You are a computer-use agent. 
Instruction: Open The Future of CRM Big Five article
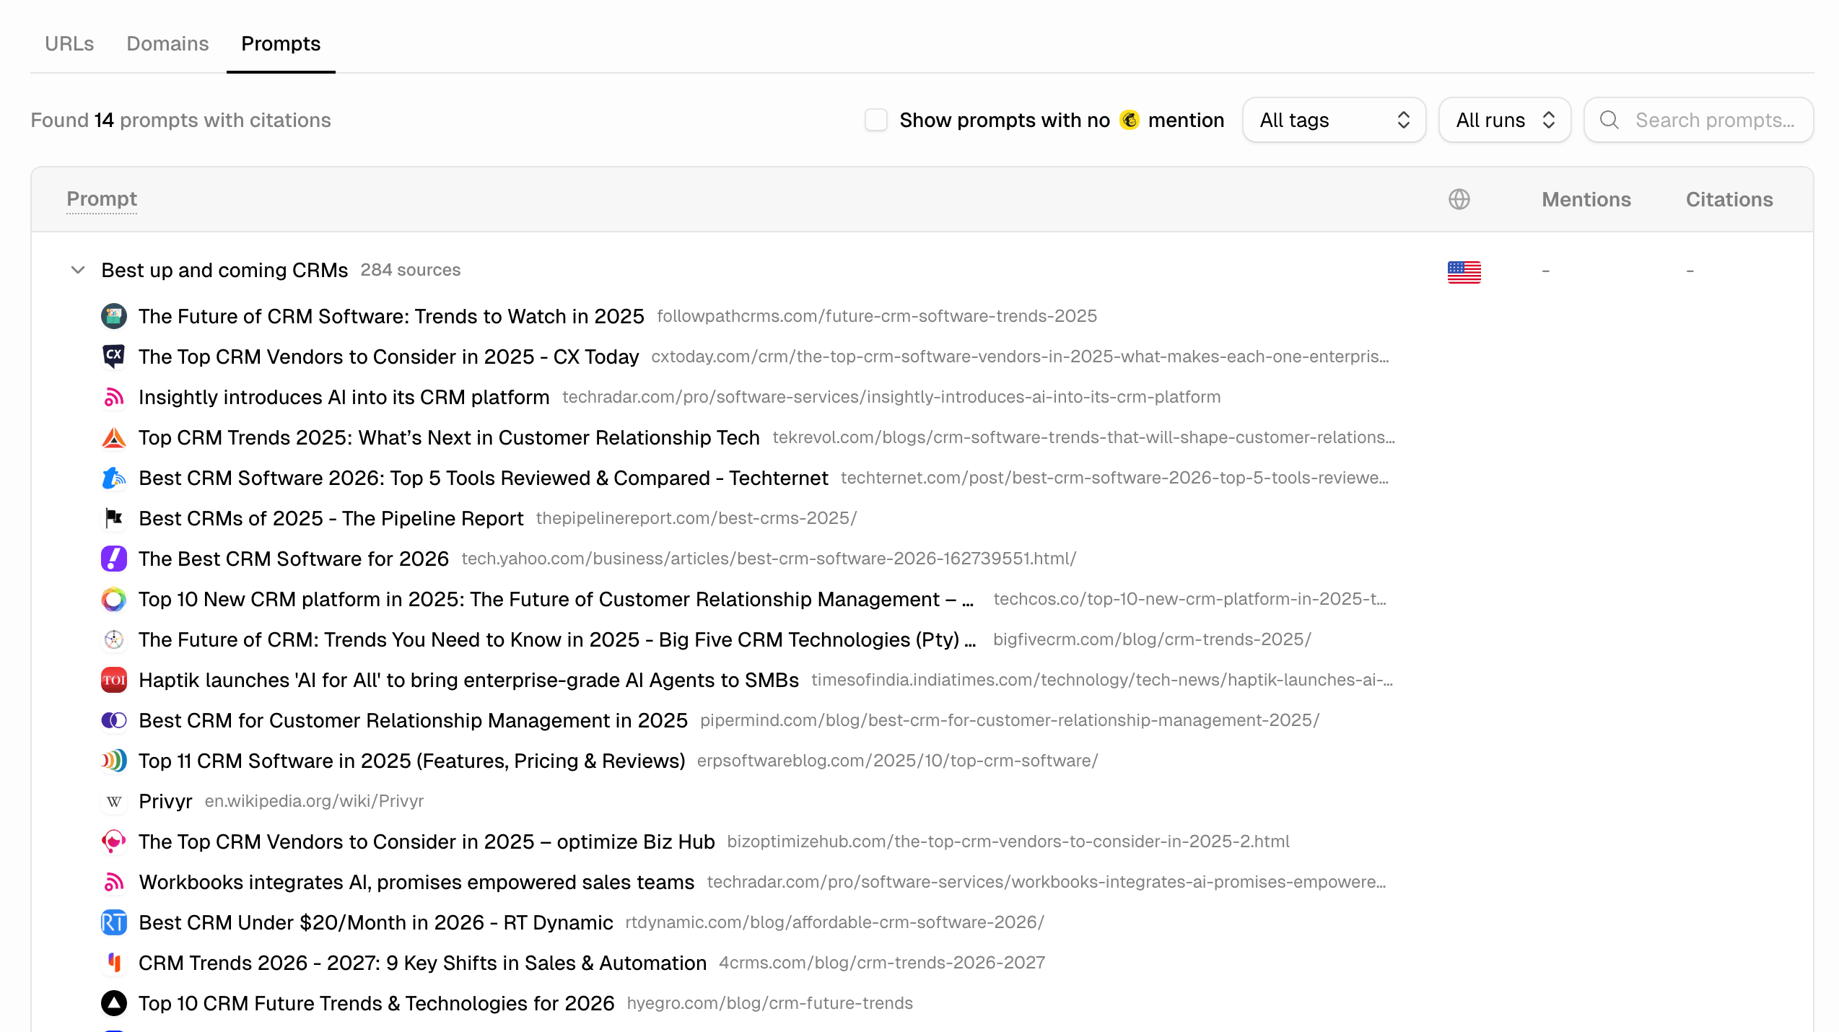coord(557,639)
